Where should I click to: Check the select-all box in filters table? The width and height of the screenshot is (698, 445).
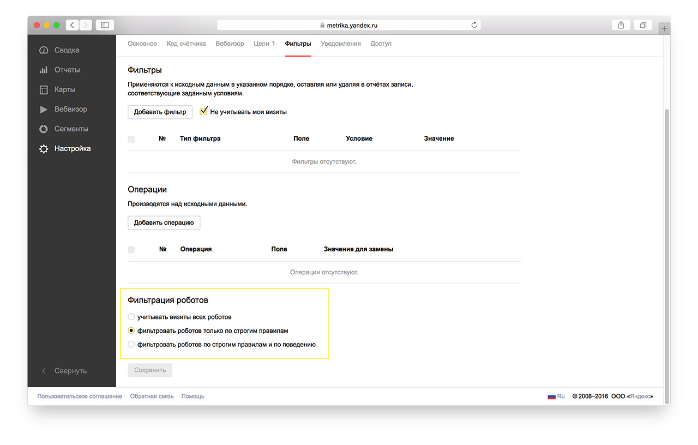coord(131,139)
